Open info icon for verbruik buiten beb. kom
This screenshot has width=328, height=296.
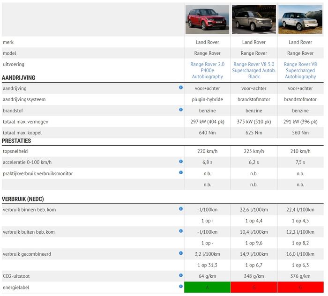click(181, 231)
